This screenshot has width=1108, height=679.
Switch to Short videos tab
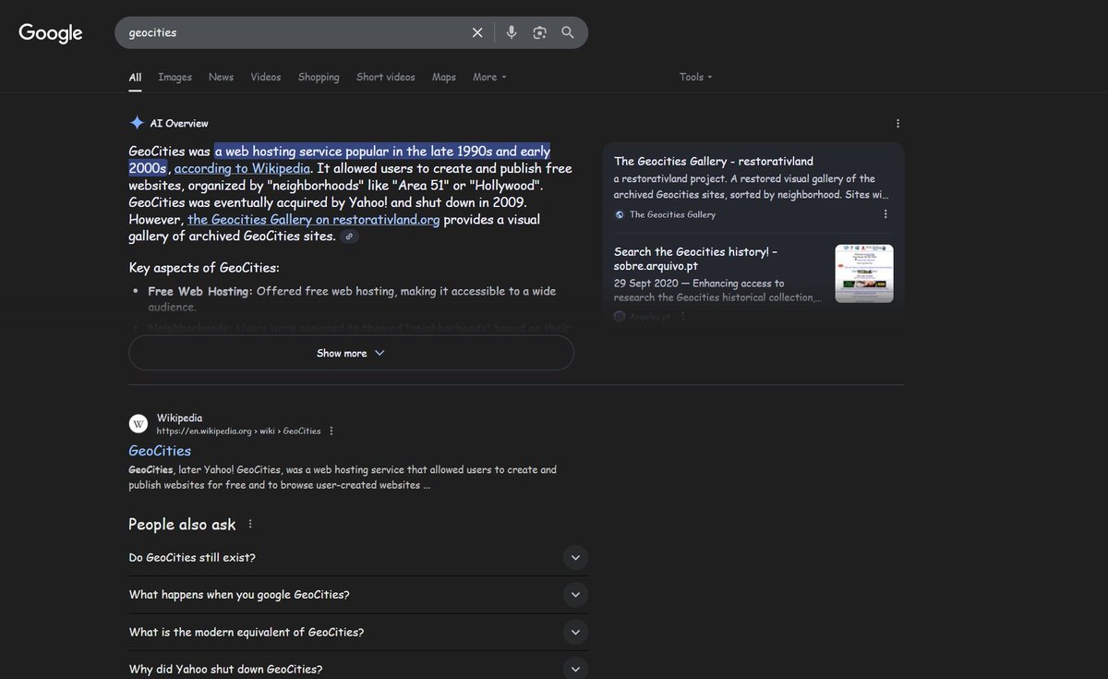[x=386, y=78]
